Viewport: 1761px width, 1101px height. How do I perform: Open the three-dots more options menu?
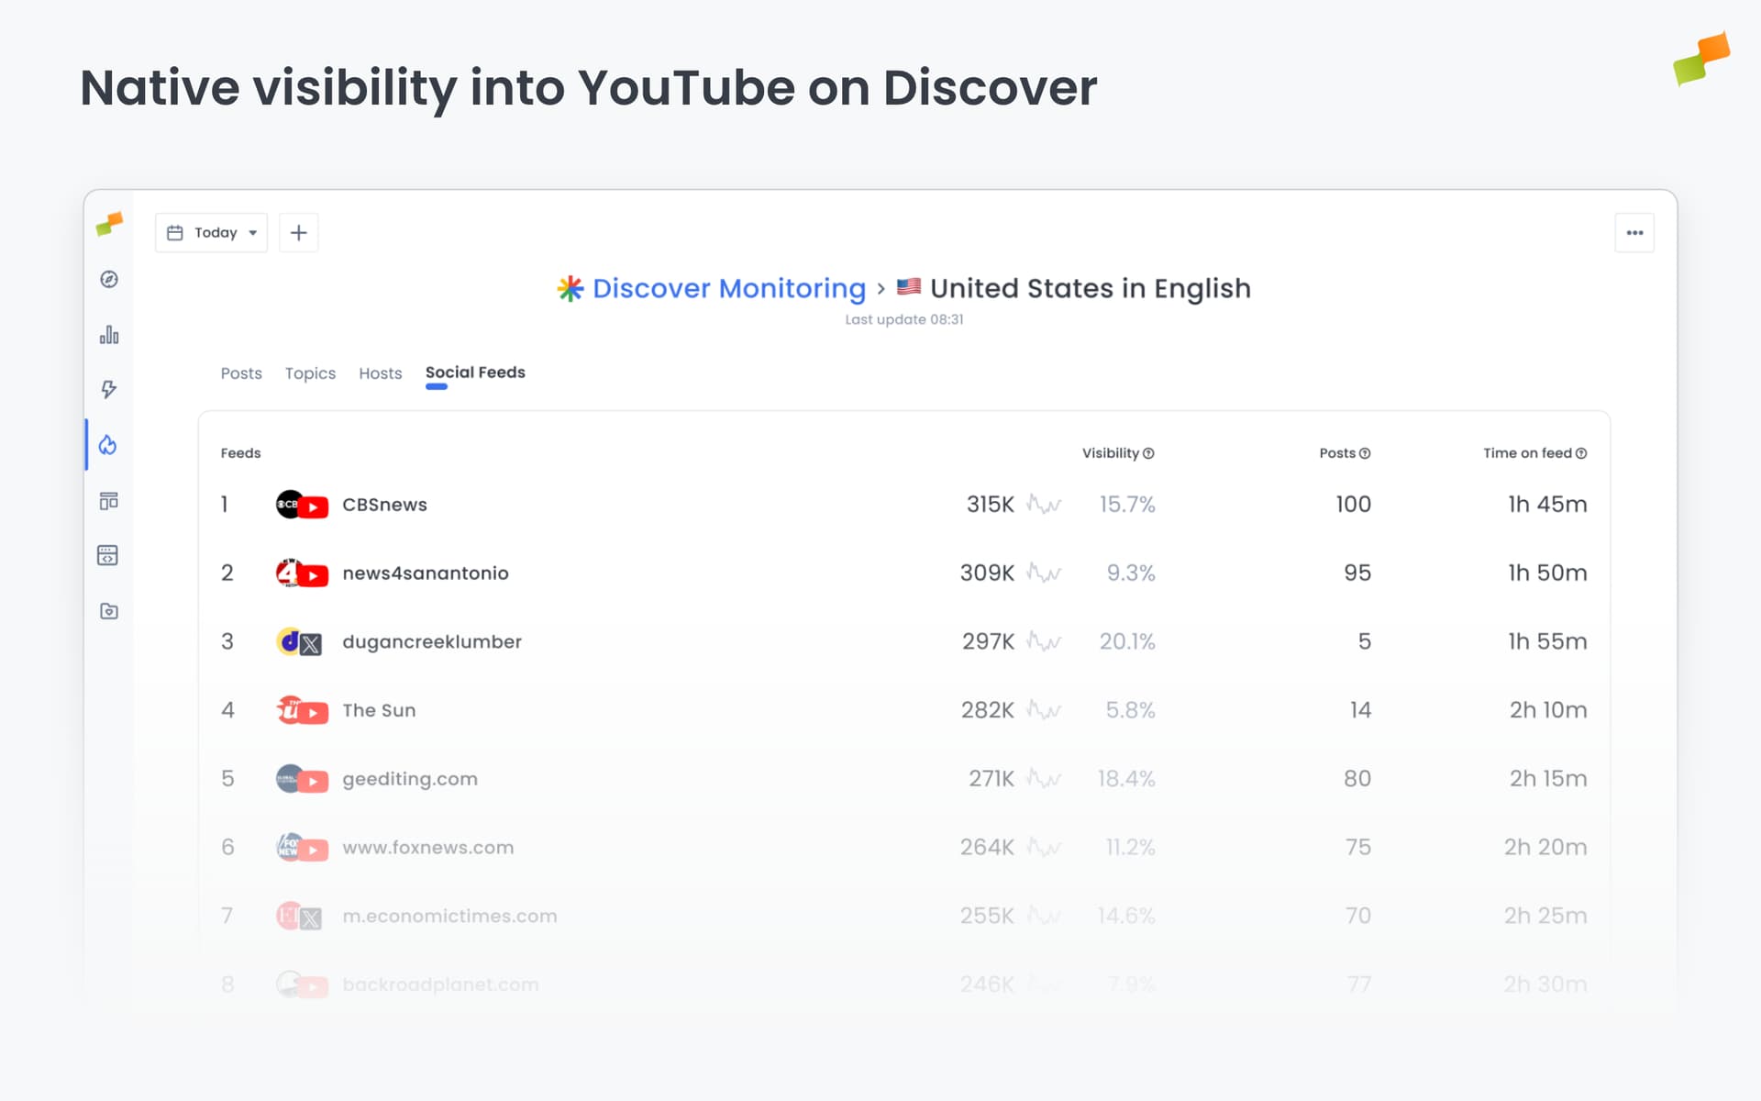[x=1634, y=233]
